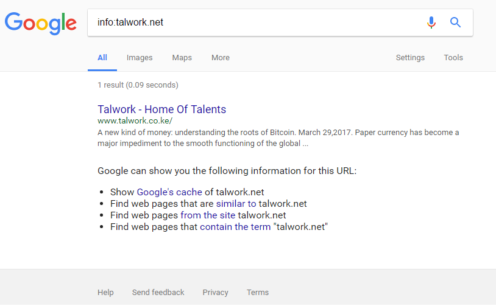Click the similar to link

(x=236, y=204)
